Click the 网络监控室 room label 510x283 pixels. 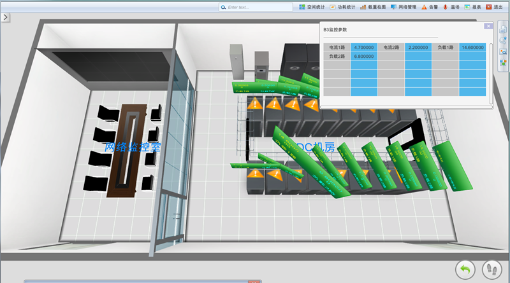click(133, 147)
